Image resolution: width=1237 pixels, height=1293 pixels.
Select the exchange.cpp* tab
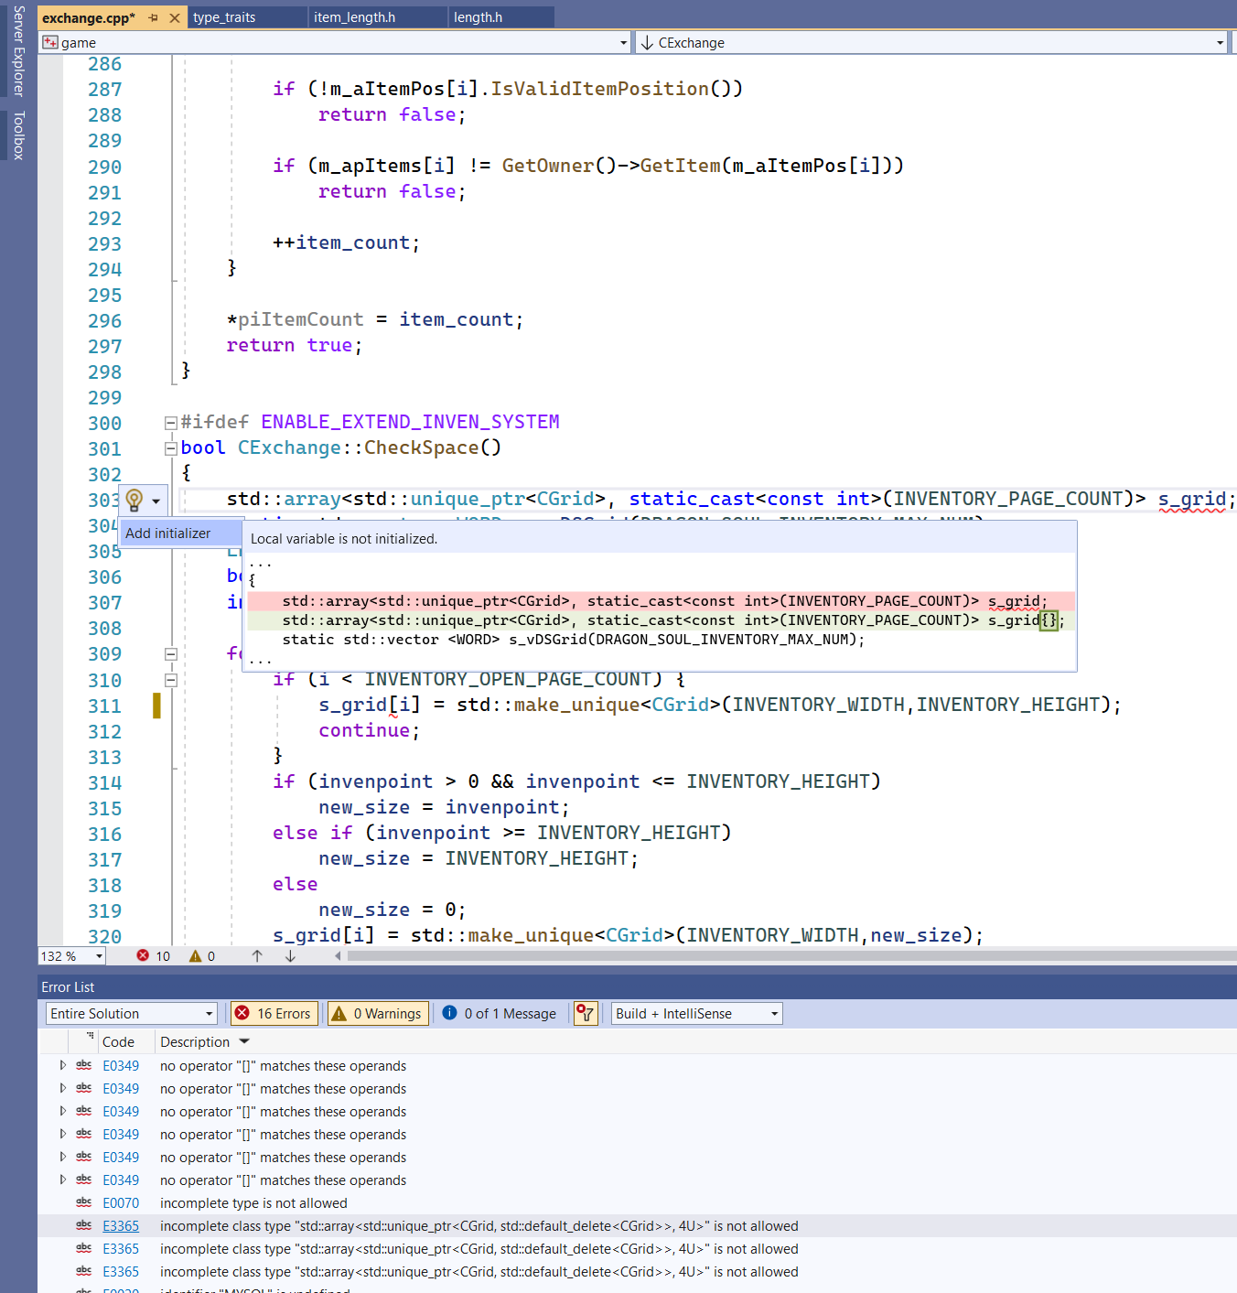89,17
